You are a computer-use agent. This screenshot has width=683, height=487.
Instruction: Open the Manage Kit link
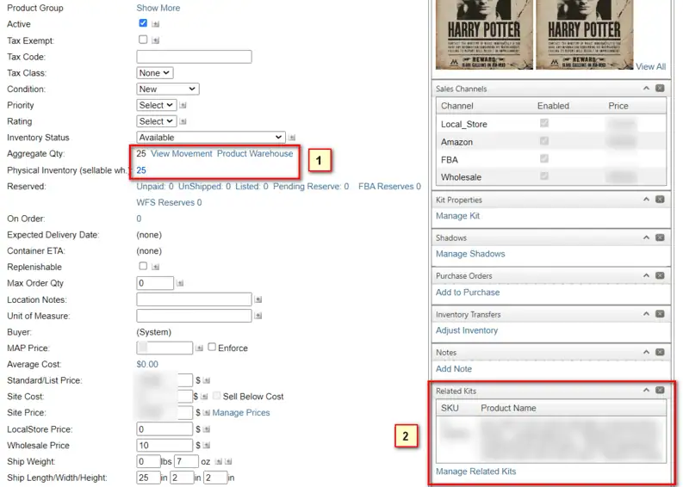pos(458,216)
